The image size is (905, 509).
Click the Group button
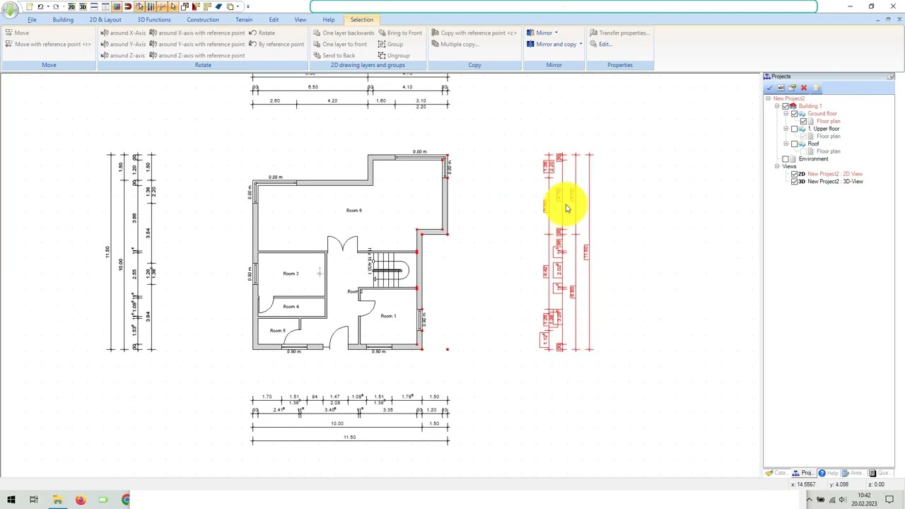(x=390, y=44)
